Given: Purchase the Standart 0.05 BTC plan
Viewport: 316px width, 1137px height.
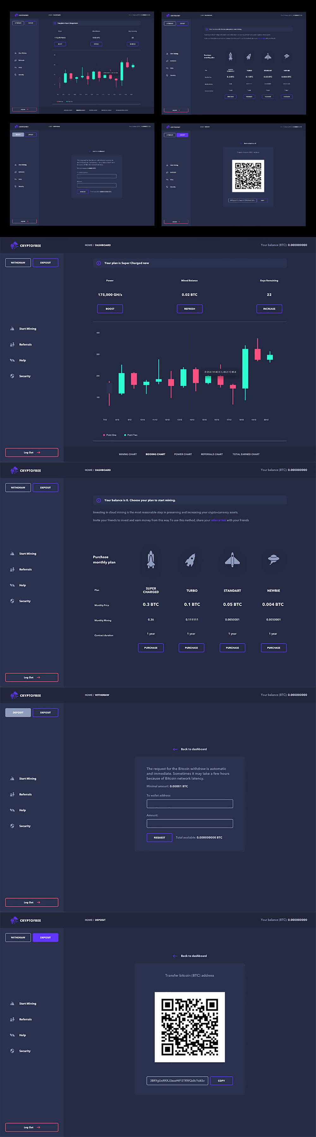Looking at the screenshot, I should [x=232, y=647].
